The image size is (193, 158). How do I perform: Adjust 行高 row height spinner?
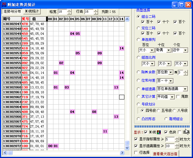(95, 12)
